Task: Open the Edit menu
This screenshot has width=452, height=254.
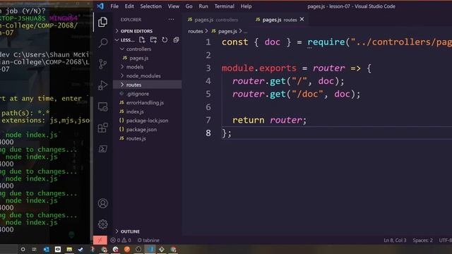Action: tap(129, 6)
